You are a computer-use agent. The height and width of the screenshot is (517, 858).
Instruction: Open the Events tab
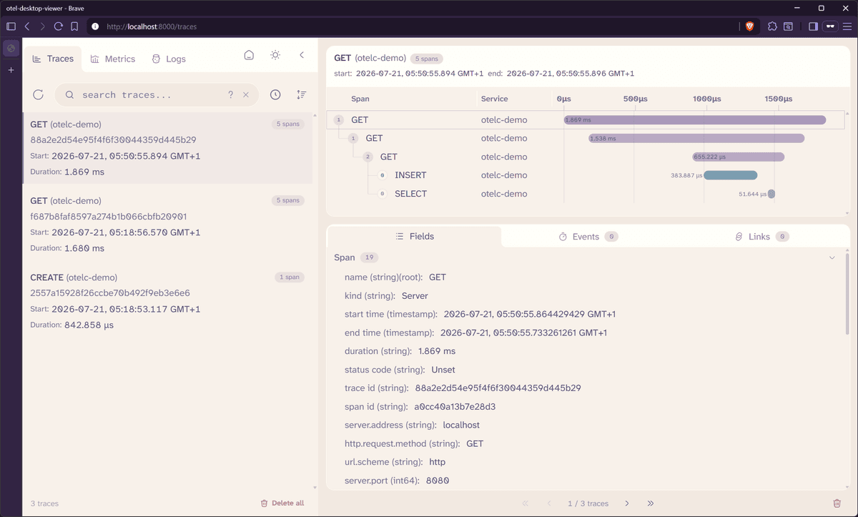pyautogui.click(x=588, y=236)
